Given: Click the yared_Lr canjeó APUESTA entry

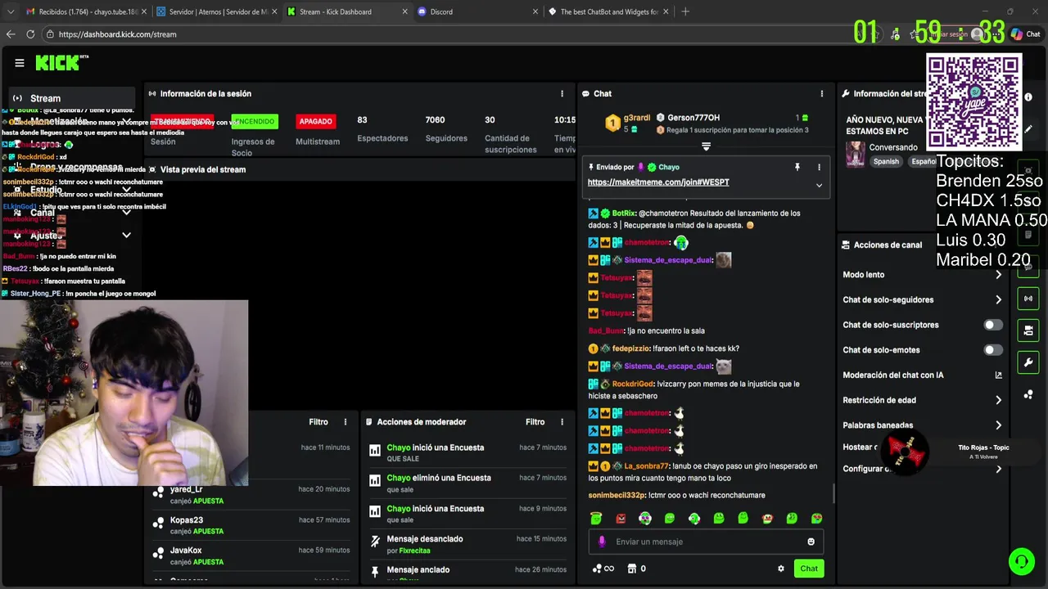Looking at the screenshot, I should (251, 495).
